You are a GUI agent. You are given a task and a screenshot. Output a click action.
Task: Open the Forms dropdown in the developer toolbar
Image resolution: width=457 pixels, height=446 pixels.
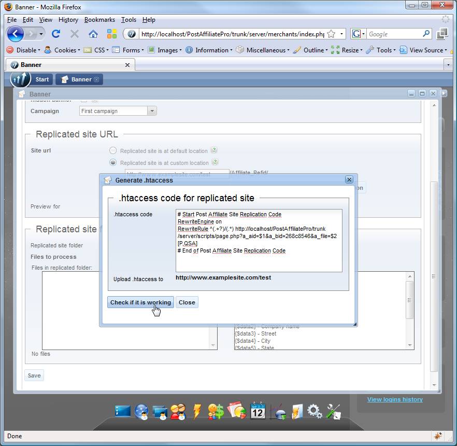tap(128, 50)
